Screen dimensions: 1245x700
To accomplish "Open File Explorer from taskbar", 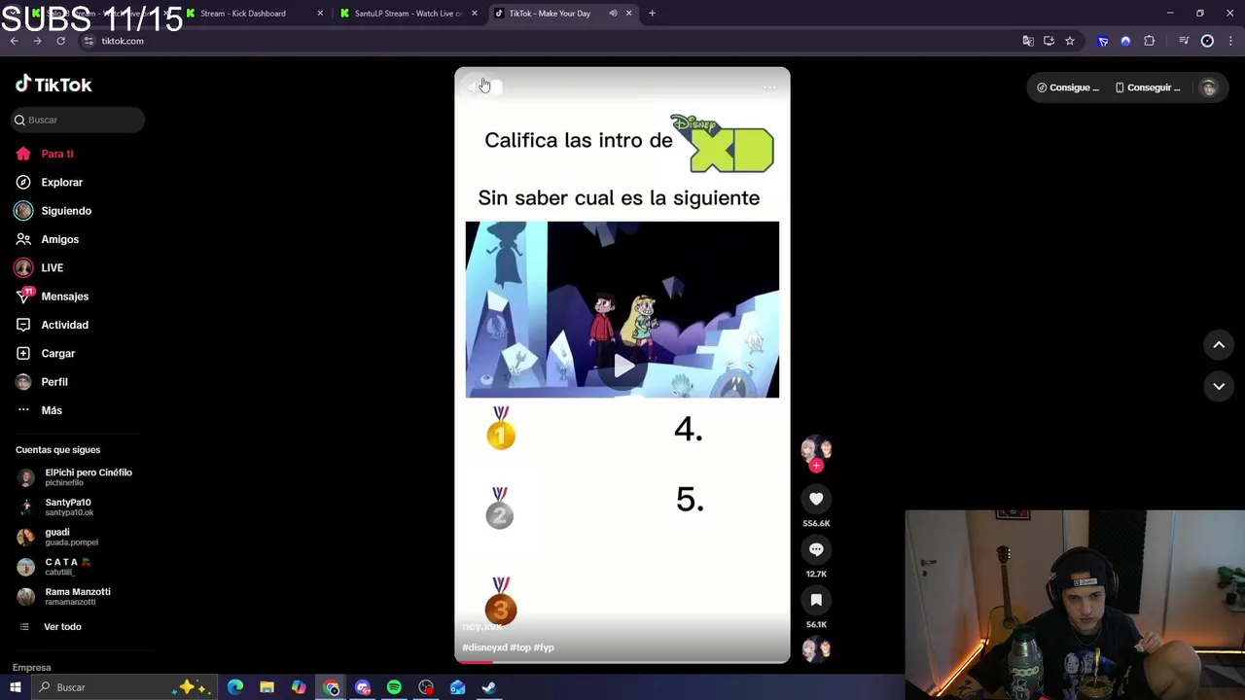I will click(x=267, y=687).
